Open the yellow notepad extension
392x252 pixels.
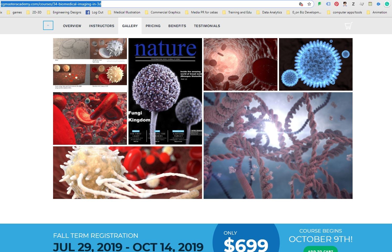(370, 4)
